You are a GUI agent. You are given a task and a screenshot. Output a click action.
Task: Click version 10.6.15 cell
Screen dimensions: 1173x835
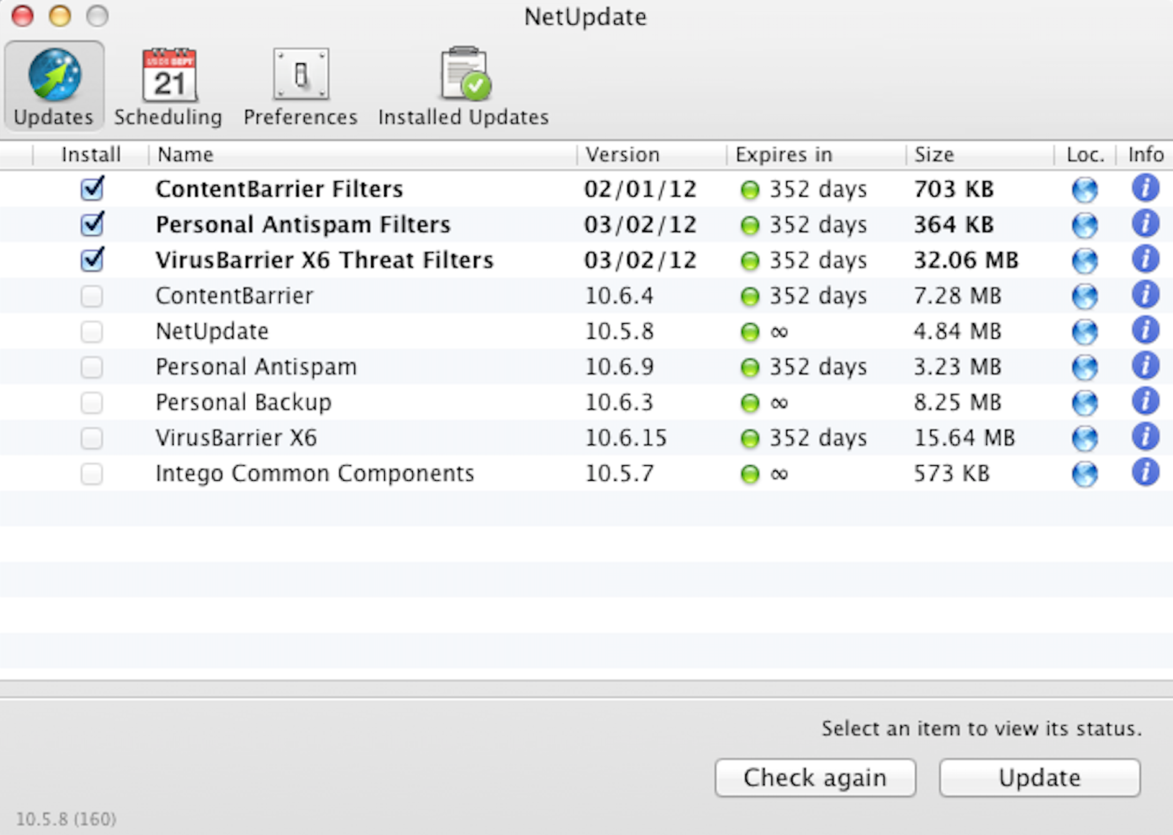(626, 438)
